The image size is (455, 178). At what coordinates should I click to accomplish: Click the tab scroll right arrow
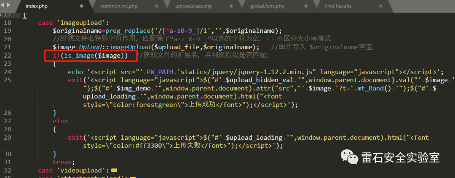tap(8, 5)
